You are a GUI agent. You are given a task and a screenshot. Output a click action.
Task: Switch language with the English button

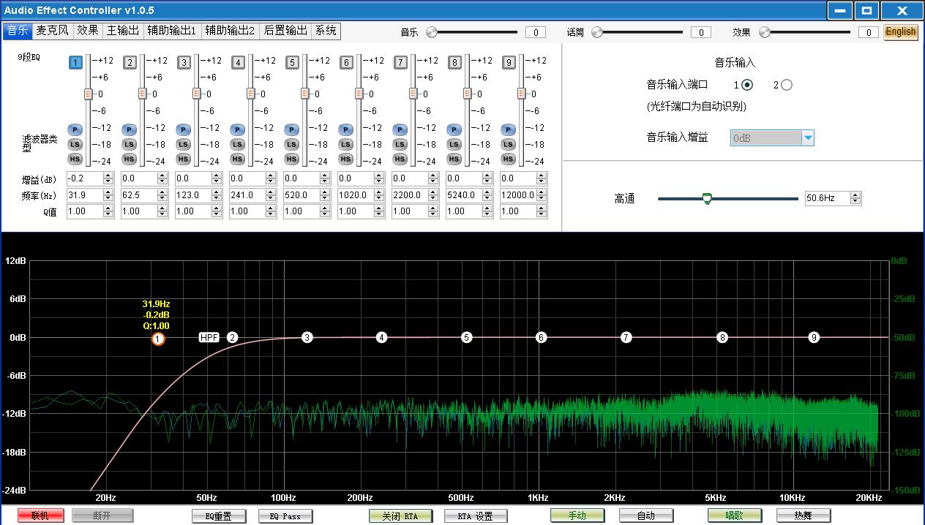[900, 31]
